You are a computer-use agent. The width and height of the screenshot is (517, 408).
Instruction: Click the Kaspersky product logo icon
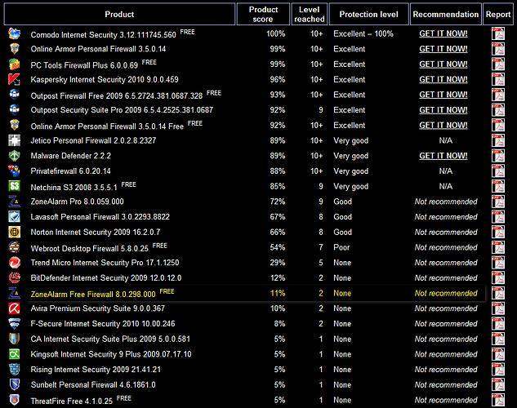pos(15,80)
